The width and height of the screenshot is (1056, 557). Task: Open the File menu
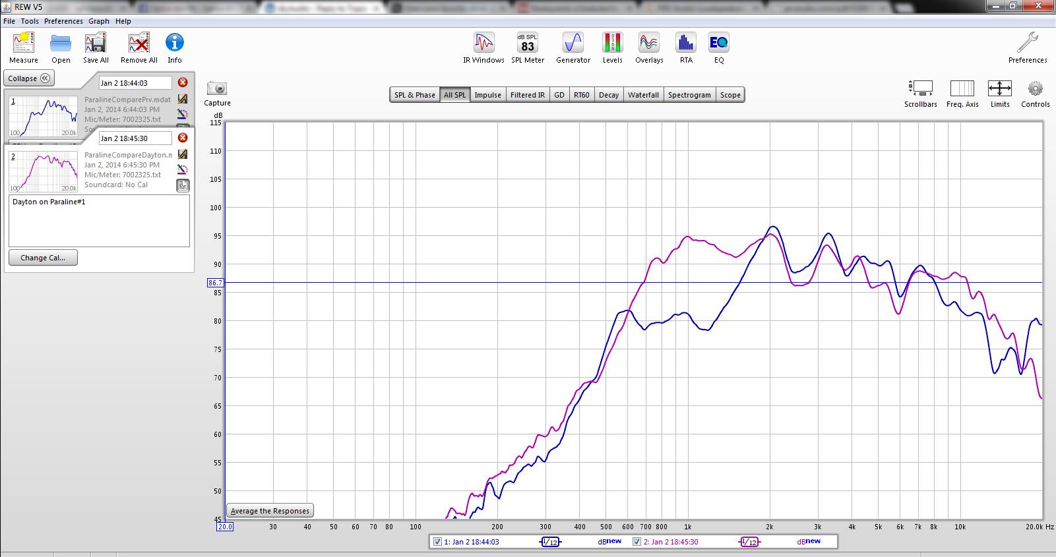9,21
